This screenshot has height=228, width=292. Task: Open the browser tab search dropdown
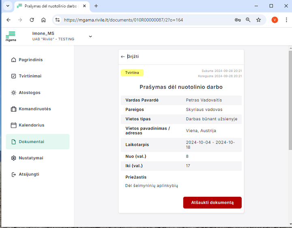click(x=7, y=6)
